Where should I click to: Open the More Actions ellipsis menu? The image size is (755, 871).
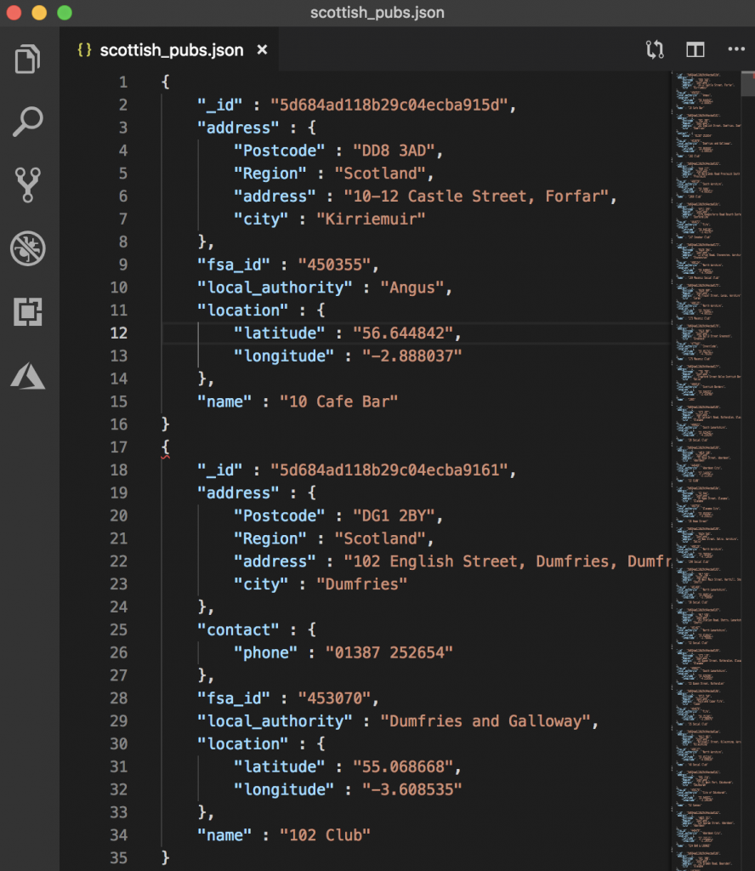click(x=736, y=49)
